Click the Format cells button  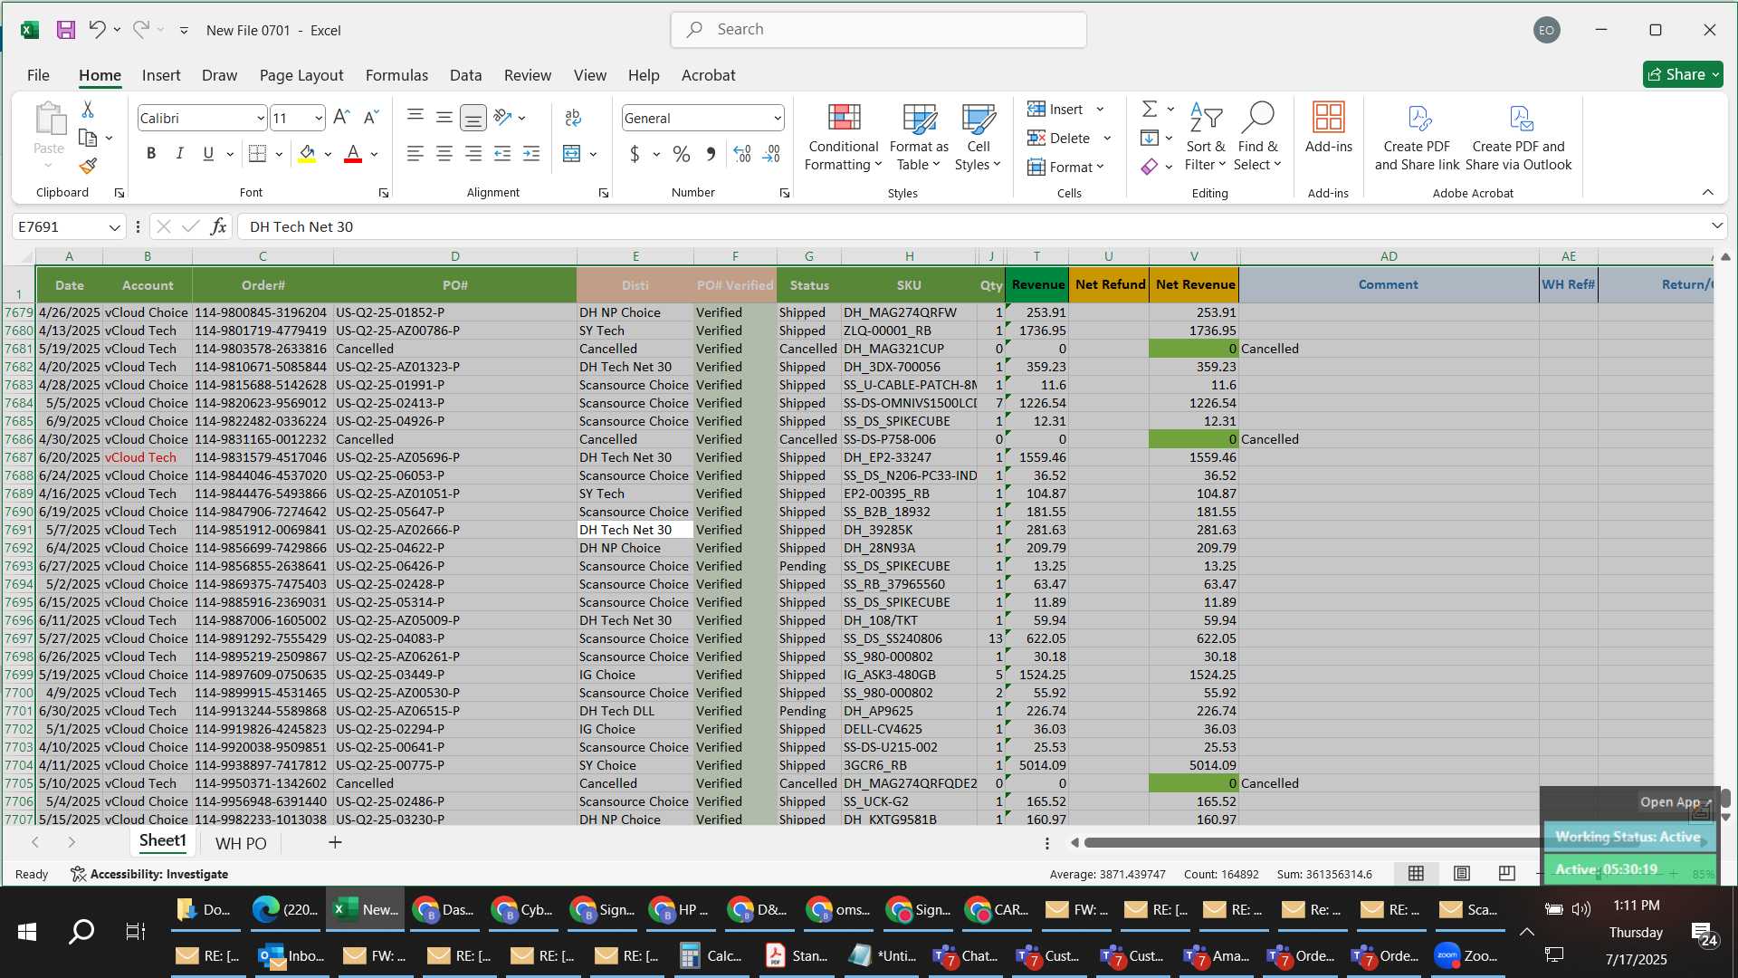1065,168
